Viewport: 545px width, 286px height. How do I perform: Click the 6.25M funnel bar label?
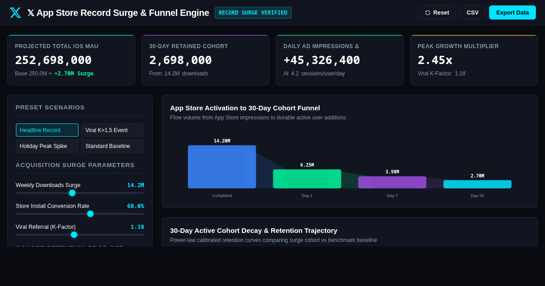click(307, 165)
